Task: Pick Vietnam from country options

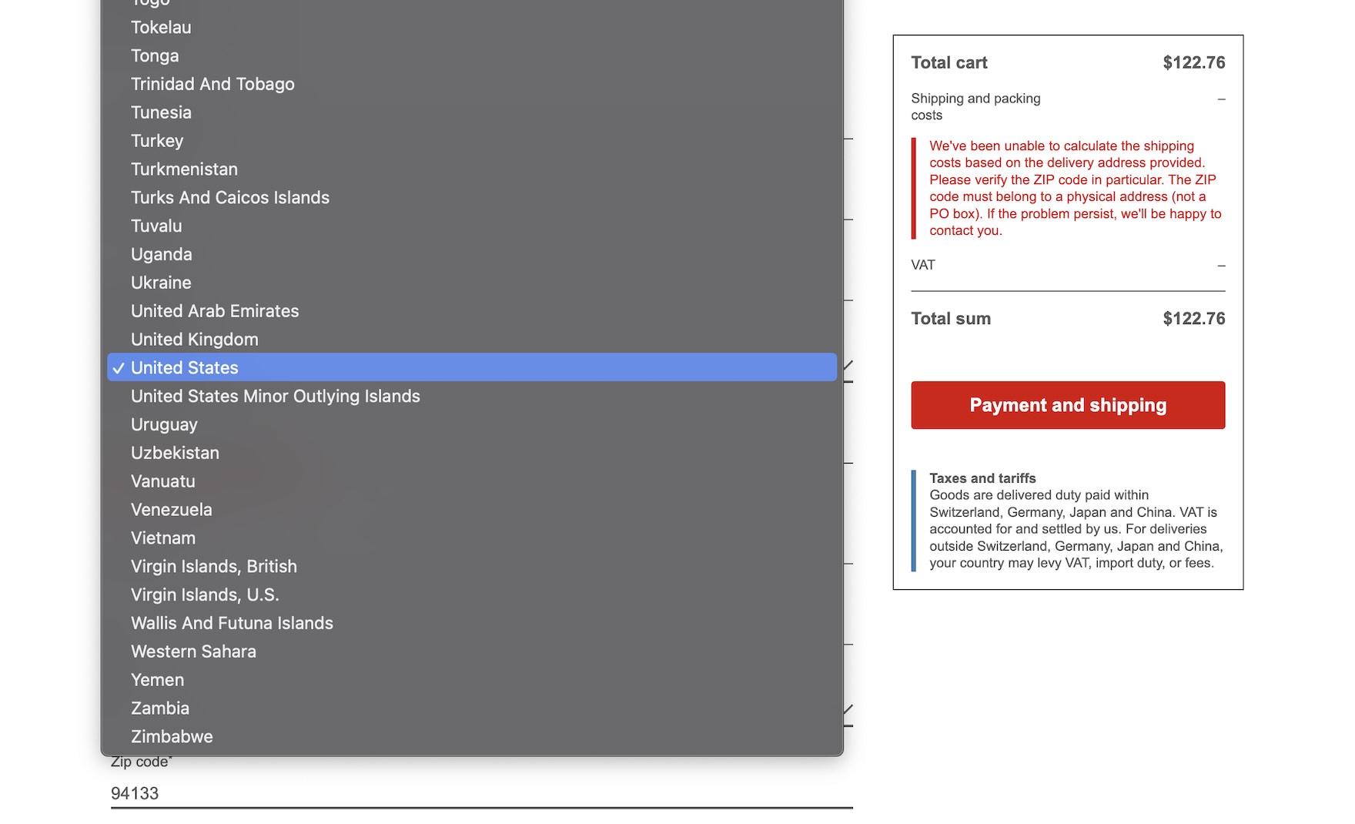Action: 163,538
